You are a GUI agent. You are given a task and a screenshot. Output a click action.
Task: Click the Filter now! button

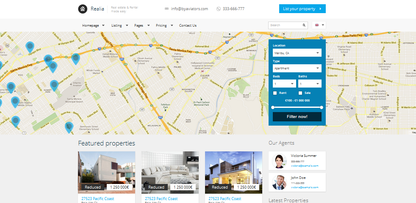(297, 117)
